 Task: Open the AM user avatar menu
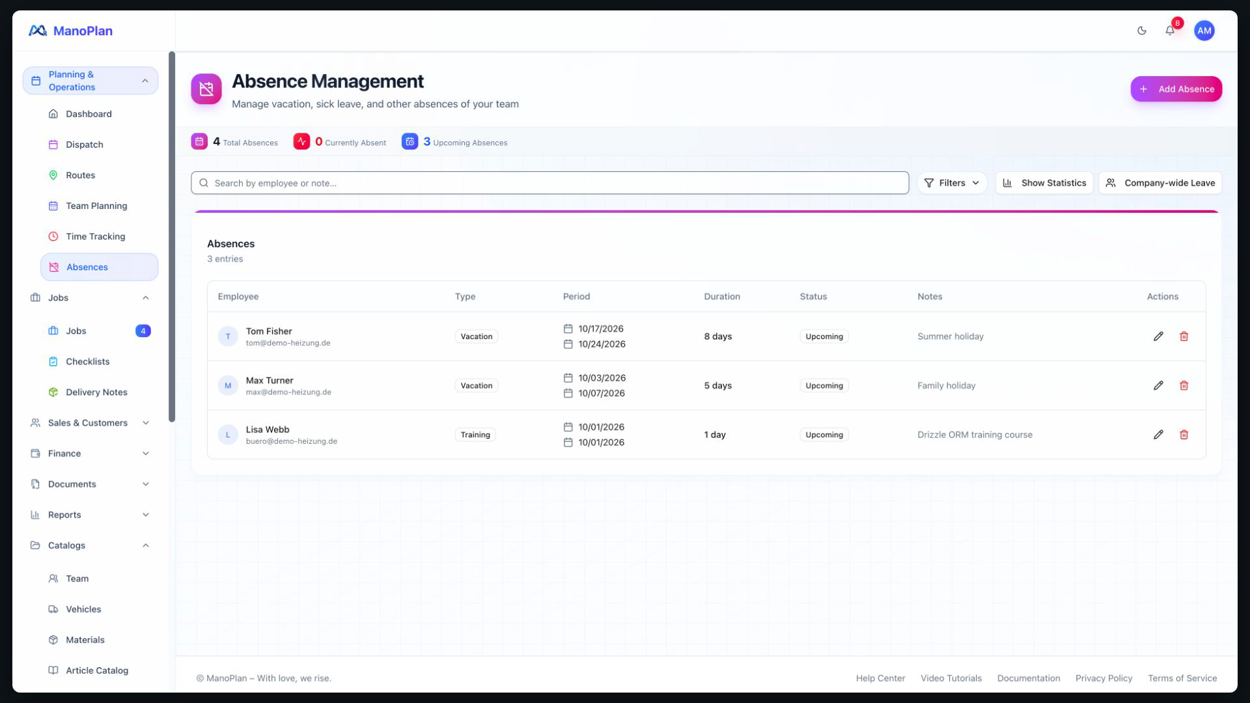click(1204, 31)
